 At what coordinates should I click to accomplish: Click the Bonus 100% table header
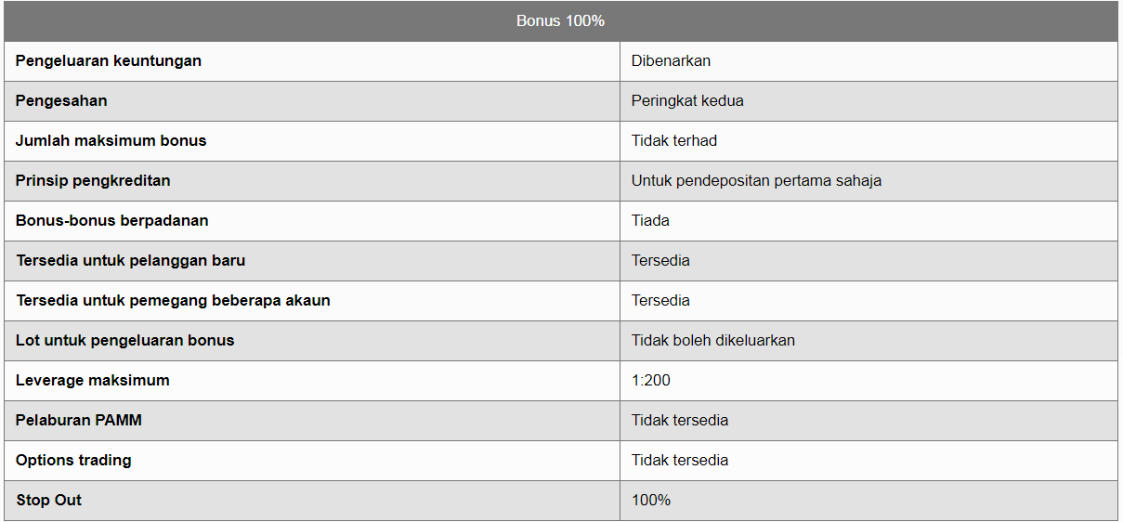[x=561, y=20]
